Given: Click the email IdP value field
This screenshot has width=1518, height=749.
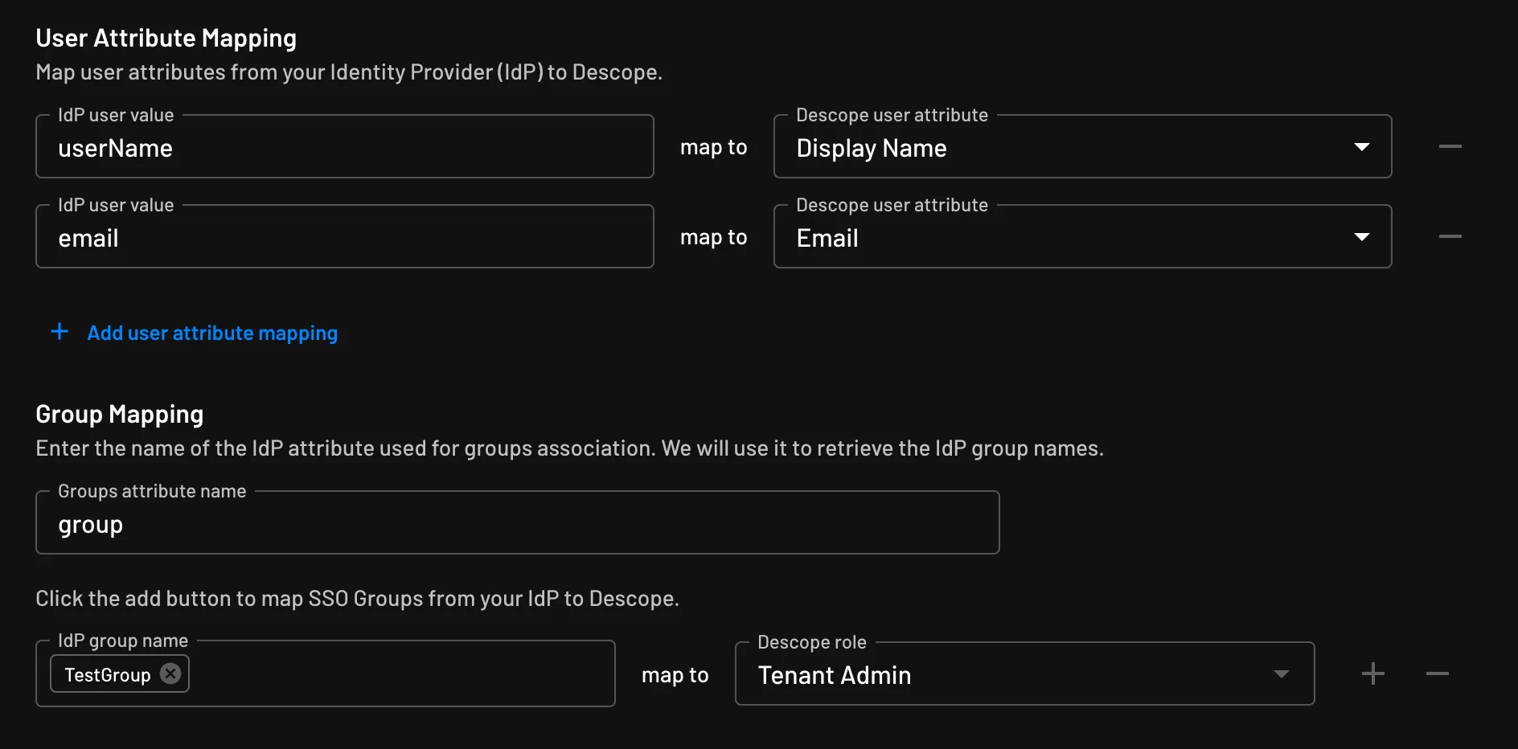Looking at the screenshot, I should coord(344,238).
